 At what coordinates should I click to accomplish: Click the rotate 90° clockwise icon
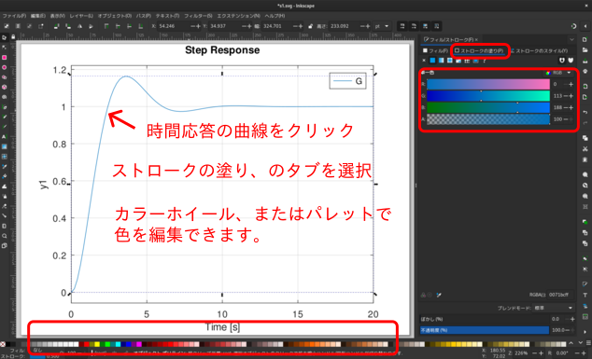(68, 26)
